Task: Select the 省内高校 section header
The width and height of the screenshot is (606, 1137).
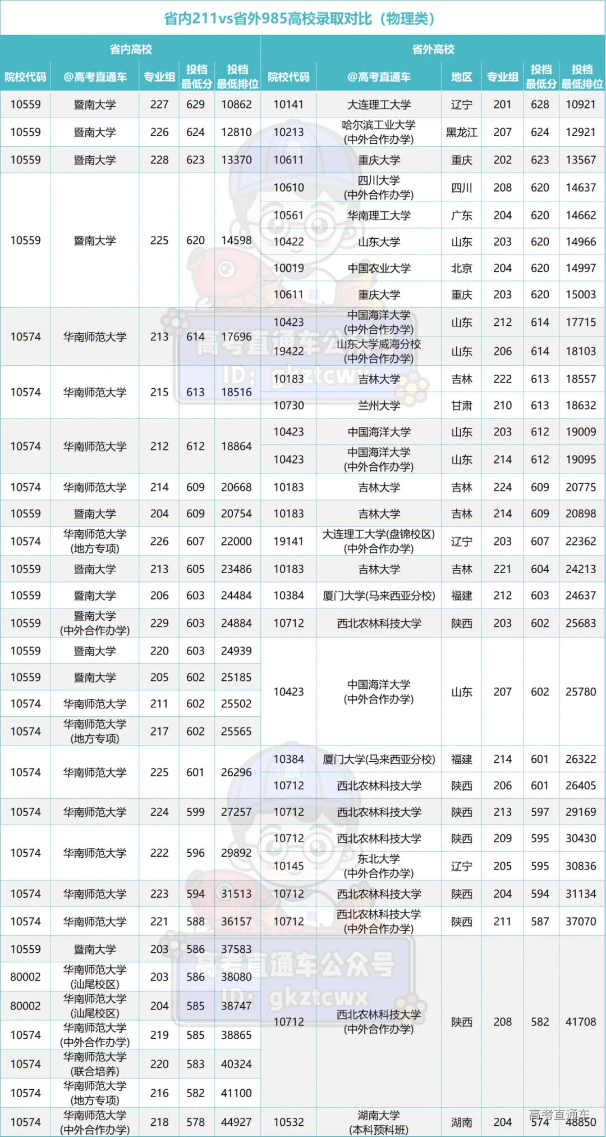Action: [x=131, y=49]
